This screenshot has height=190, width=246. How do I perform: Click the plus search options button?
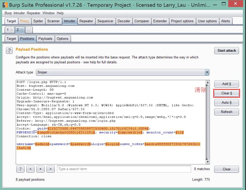pos(41,169)
